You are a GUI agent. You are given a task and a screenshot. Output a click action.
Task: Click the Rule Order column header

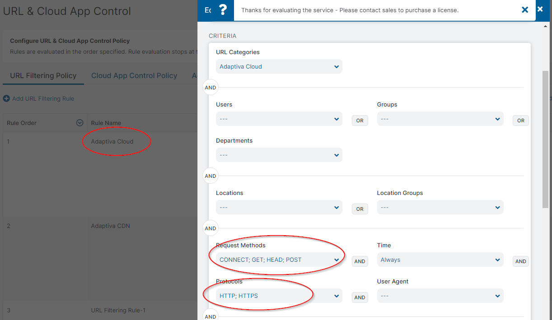coord(22,123)
